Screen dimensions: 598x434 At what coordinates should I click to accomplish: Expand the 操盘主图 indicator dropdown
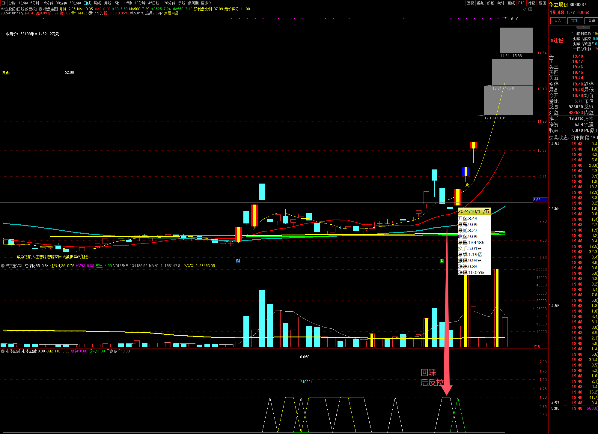click(40, 9)
